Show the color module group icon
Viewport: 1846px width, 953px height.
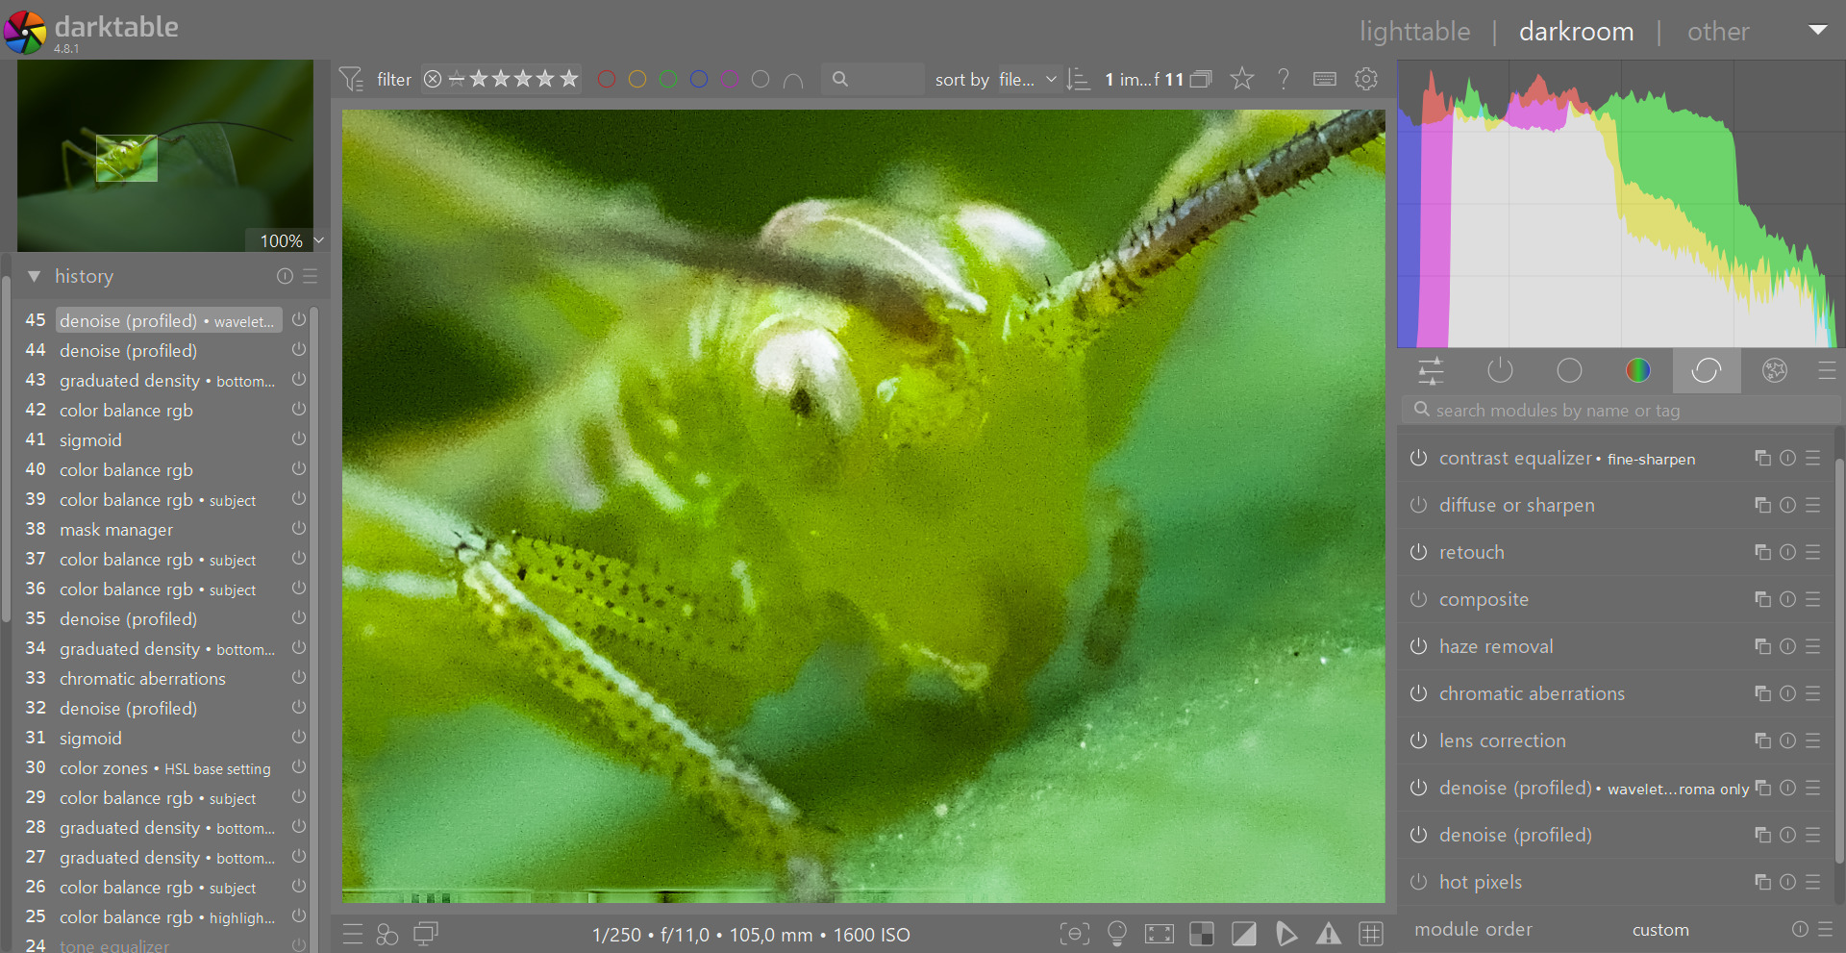(x=1637, y=370)
